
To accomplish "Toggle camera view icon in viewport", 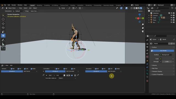I will coord(143,31).
